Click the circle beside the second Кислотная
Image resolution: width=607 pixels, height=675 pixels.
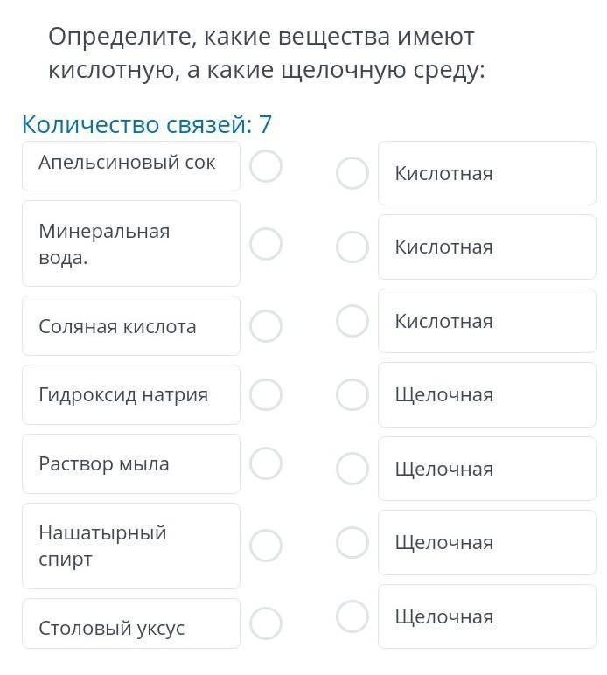pyautogui.click(x=352, y=247)
